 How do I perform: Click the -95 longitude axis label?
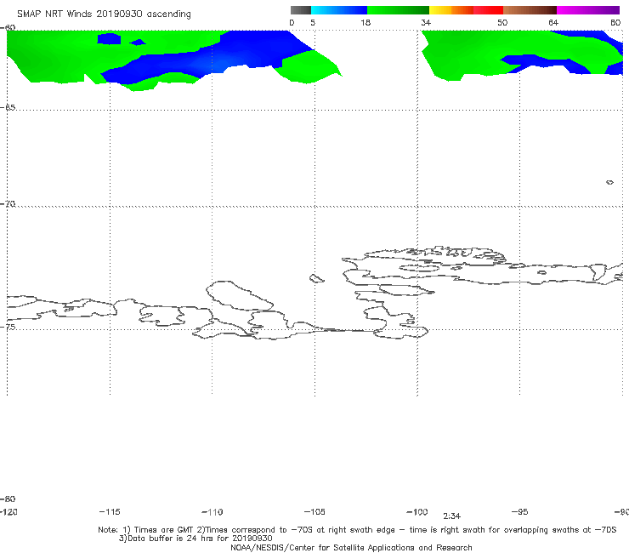(x=520, y=512)
